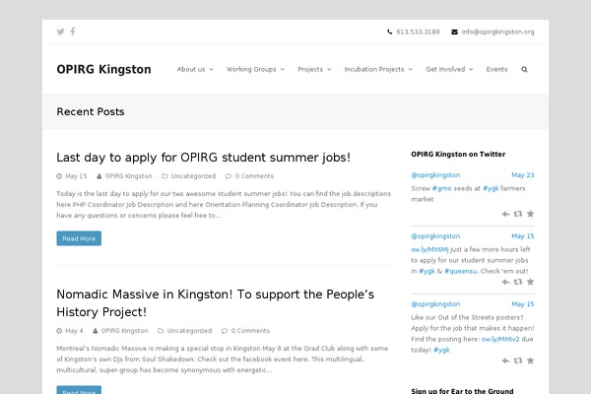Click Read More under summer jobs post
The height and width of the screenshot is (394, 591).
[x=79, y=238]
